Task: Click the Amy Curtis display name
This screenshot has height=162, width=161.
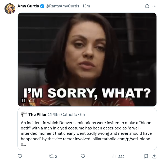Action: click(28, 6)
